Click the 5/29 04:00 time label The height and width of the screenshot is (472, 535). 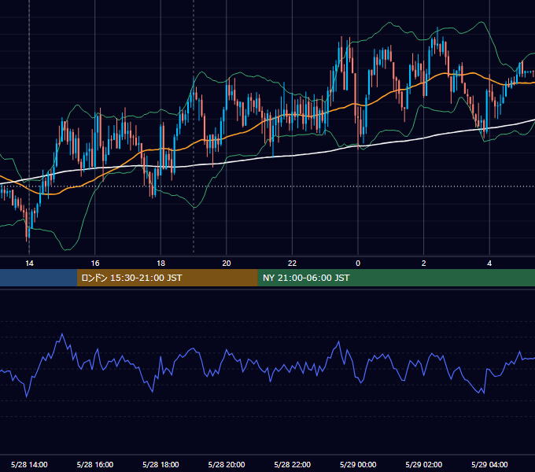[x=489, y=464]
